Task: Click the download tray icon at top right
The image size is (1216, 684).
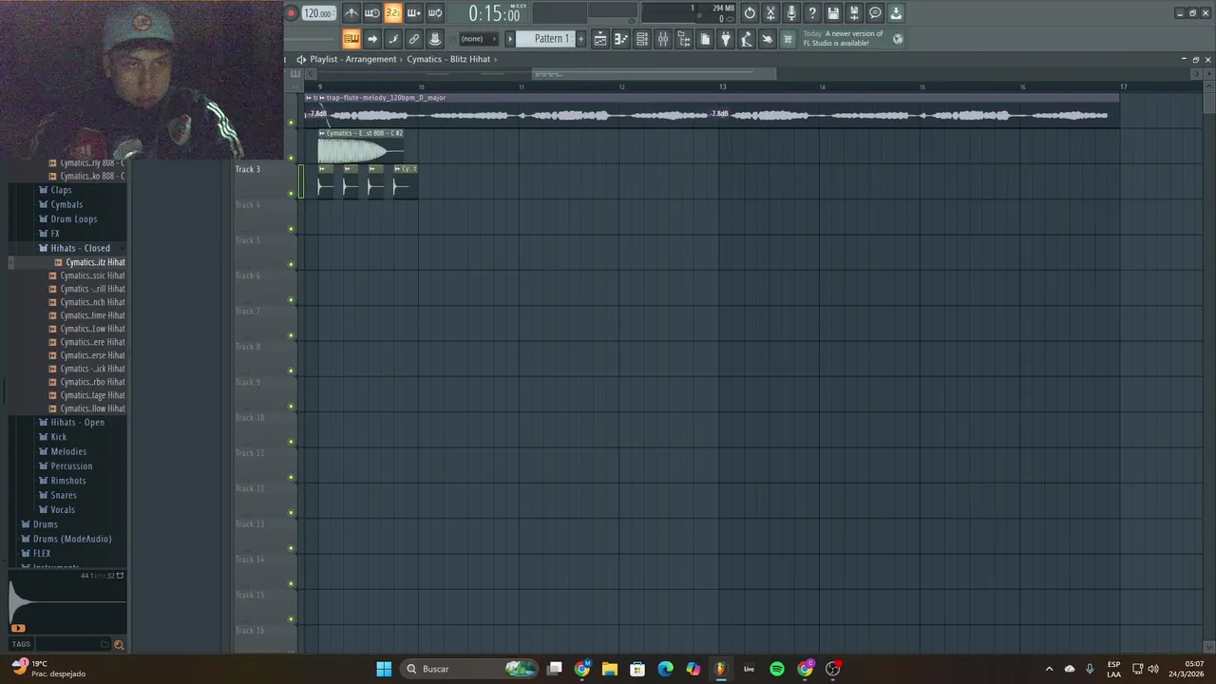Action: pyautogui.click(x=896, y=13)
